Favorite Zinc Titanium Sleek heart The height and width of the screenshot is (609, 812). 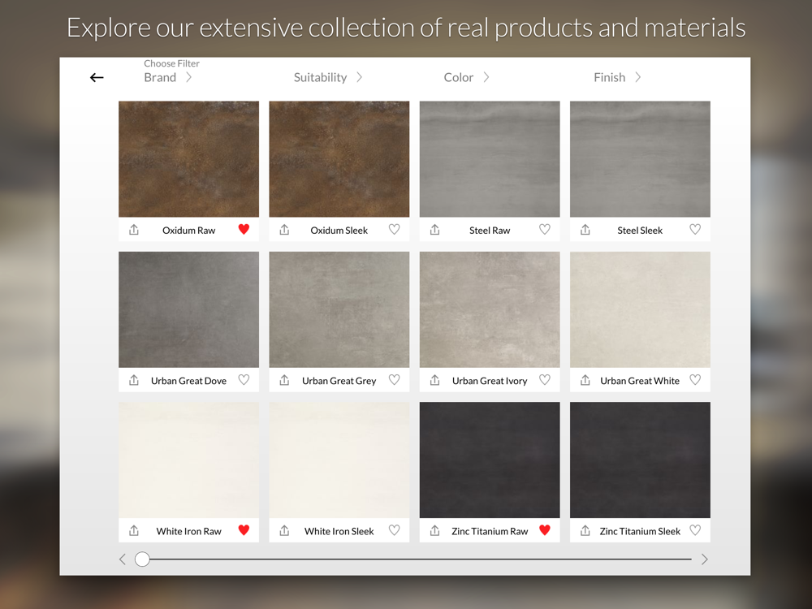(695, 529)
